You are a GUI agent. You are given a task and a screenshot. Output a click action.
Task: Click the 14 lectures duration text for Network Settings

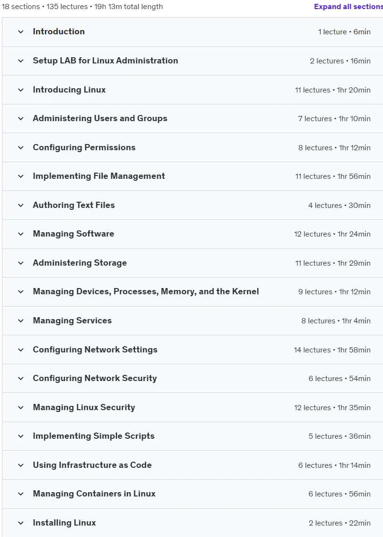(x=332, y=350)
